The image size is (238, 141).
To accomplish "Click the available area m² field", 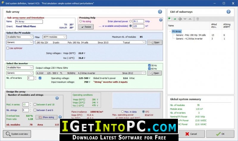I will [x=138, y=26].
